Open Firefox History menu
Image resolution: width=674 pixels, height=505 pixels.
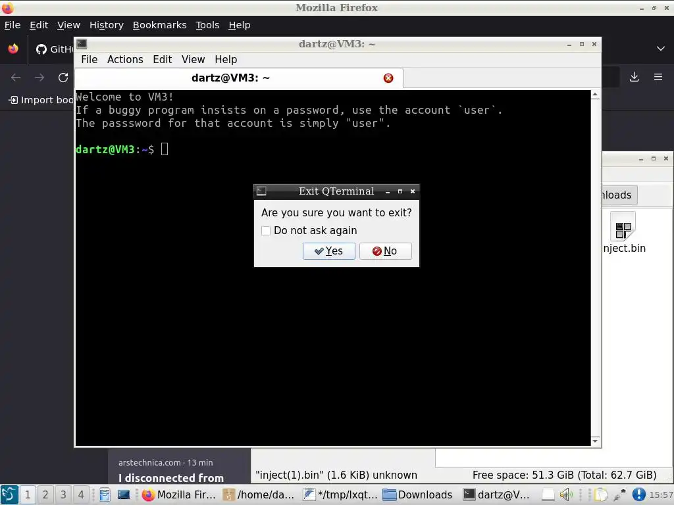point(106,25)
